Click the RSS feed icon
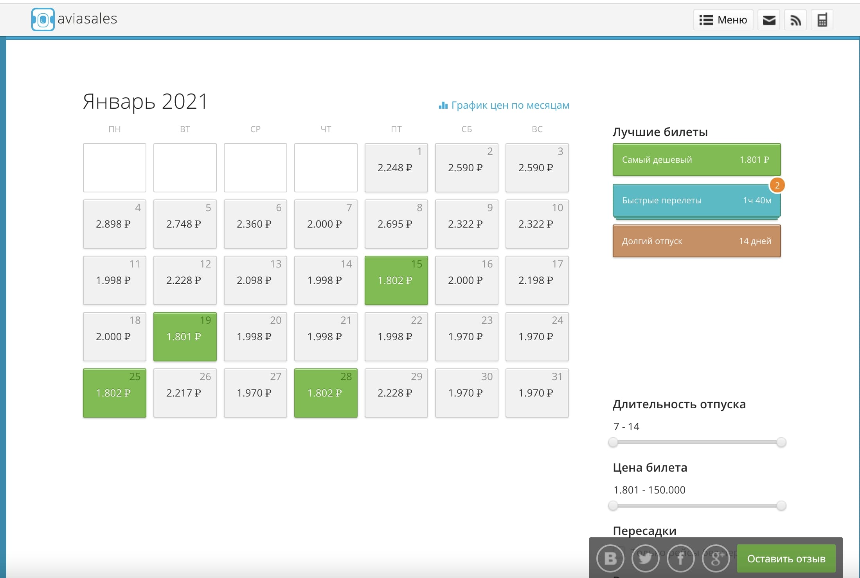860x578 pixels. click(x=795, y=20)
